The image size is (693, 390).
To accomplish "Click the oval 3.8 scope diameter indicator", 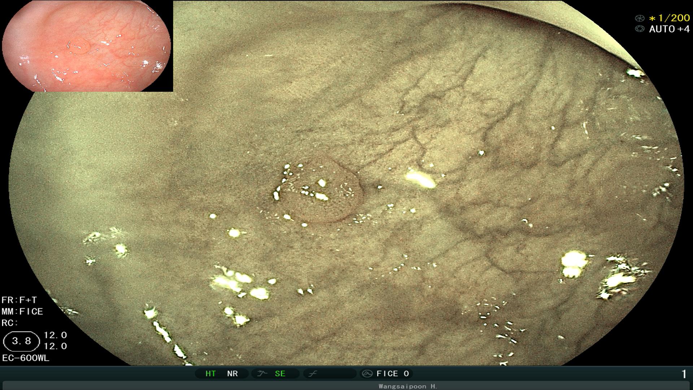I will pos(21,341).
